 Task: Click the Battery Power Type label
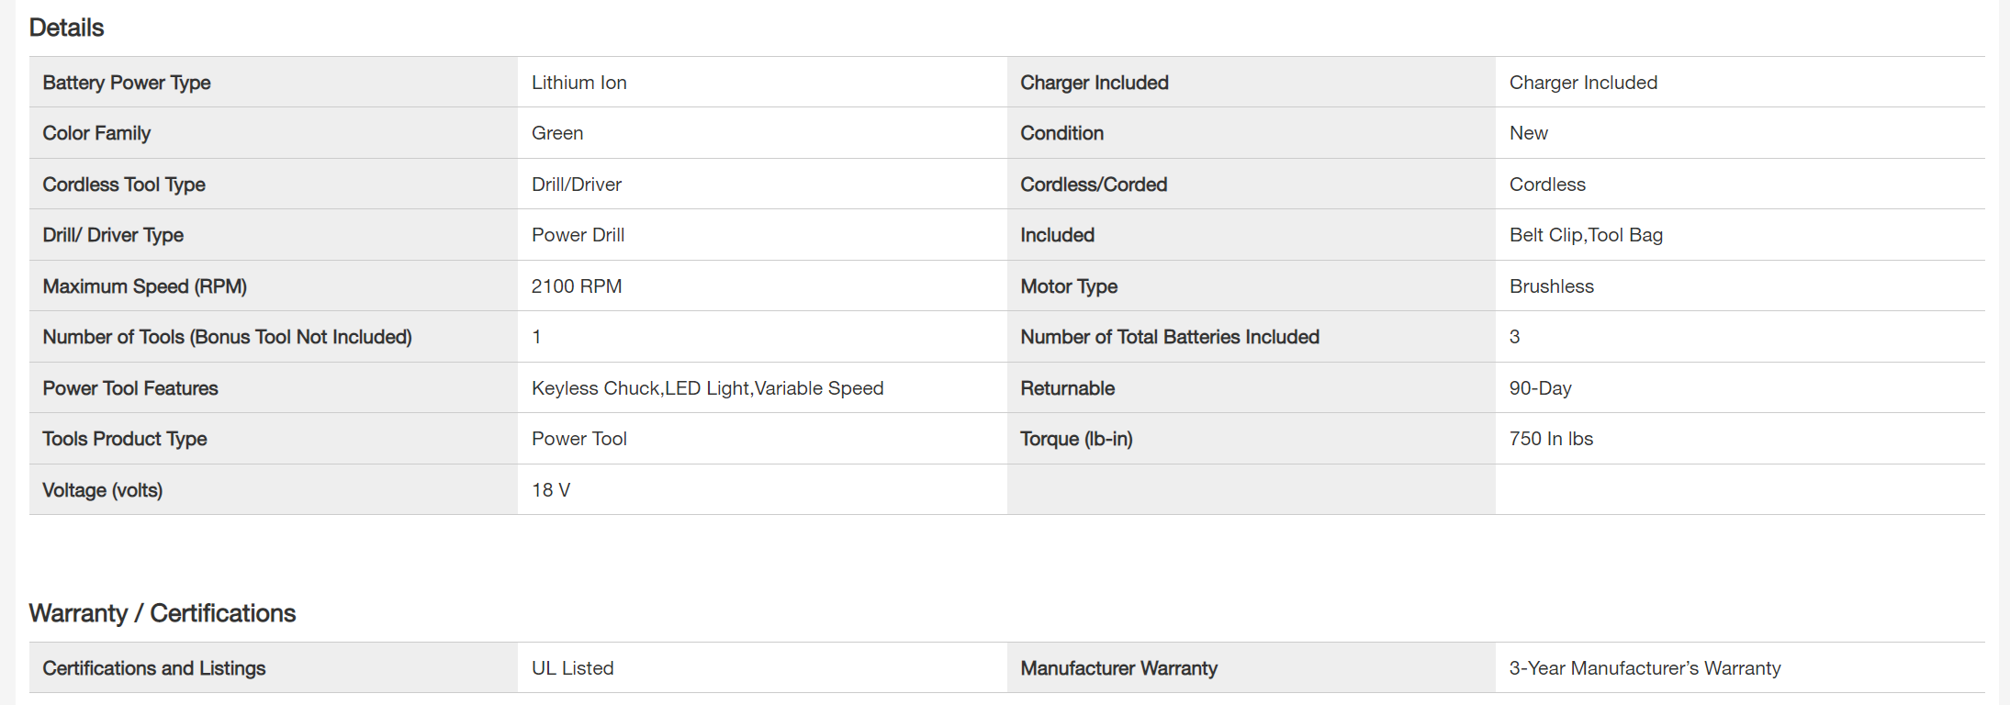(127, 83)
